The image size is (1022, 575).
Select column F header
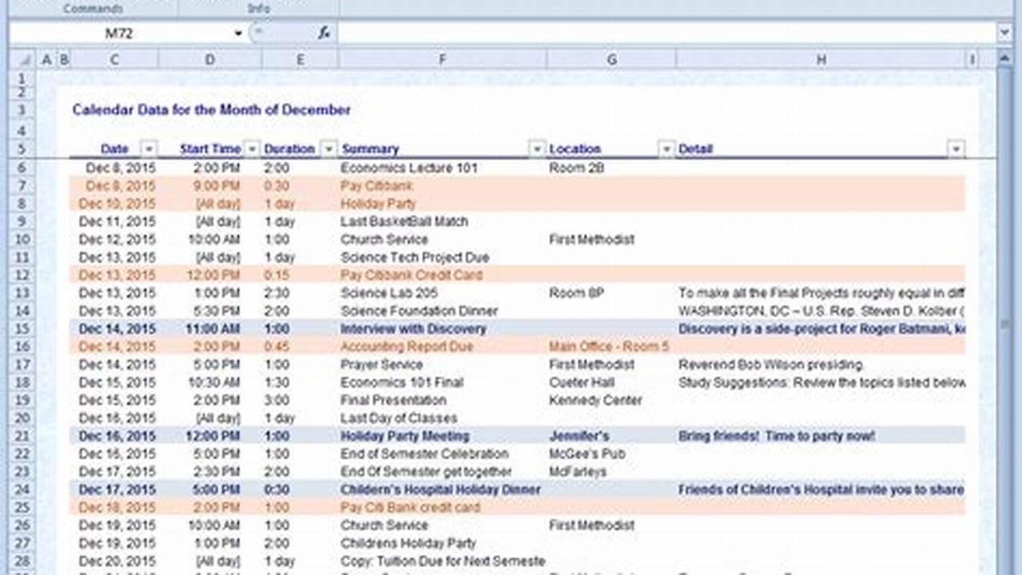443,58
